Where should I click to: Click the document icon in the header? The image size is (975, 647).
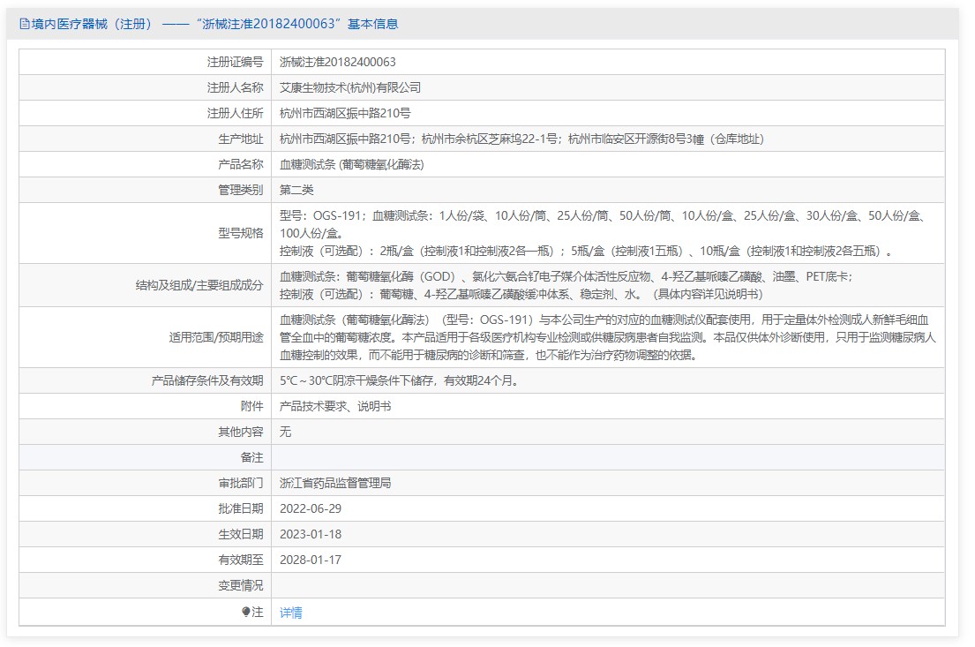[x=24, y=24]
